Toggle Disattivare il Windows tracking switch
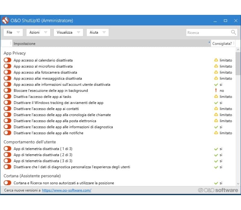The image size is (241, 210). coord(8,102)
